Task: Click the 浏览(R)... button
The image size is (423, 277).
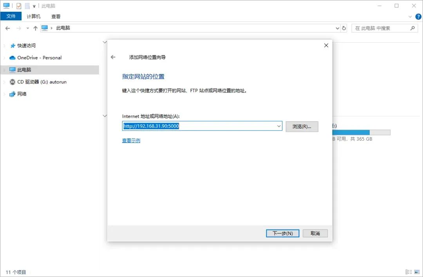Action: coord(302,126)
